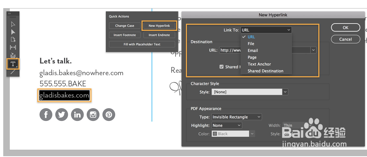Open the Width dropdown showing Thin
This screenshot has height=157, width=367.
click(x=297, y=125)
